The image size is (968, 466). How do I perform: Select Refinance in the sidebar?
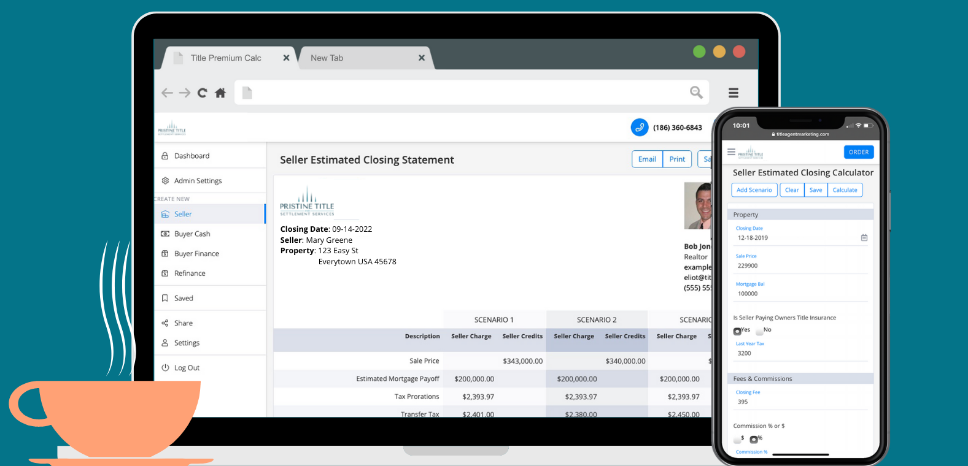point(210,273)
